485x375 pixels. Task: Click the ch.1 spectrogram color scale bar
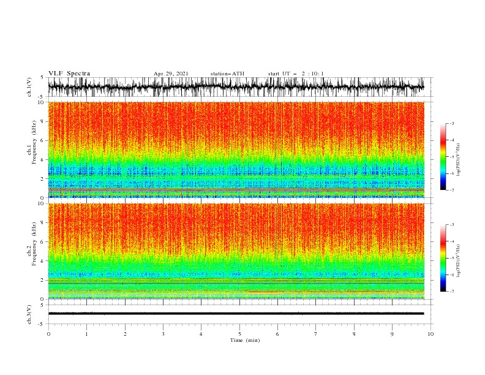pyautogui.click(x=443, y=157)
